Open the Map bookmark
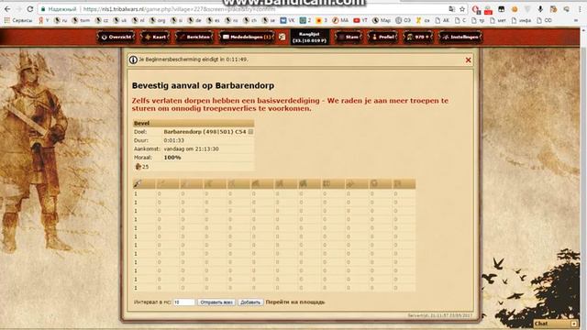This screenshot has height=330, width=587. (x=382, y=20)
